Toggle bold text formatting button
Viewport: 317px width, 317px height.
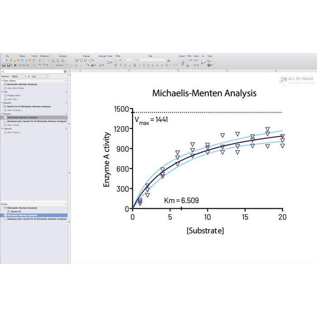pyautogui.click(x=134, y=65)
